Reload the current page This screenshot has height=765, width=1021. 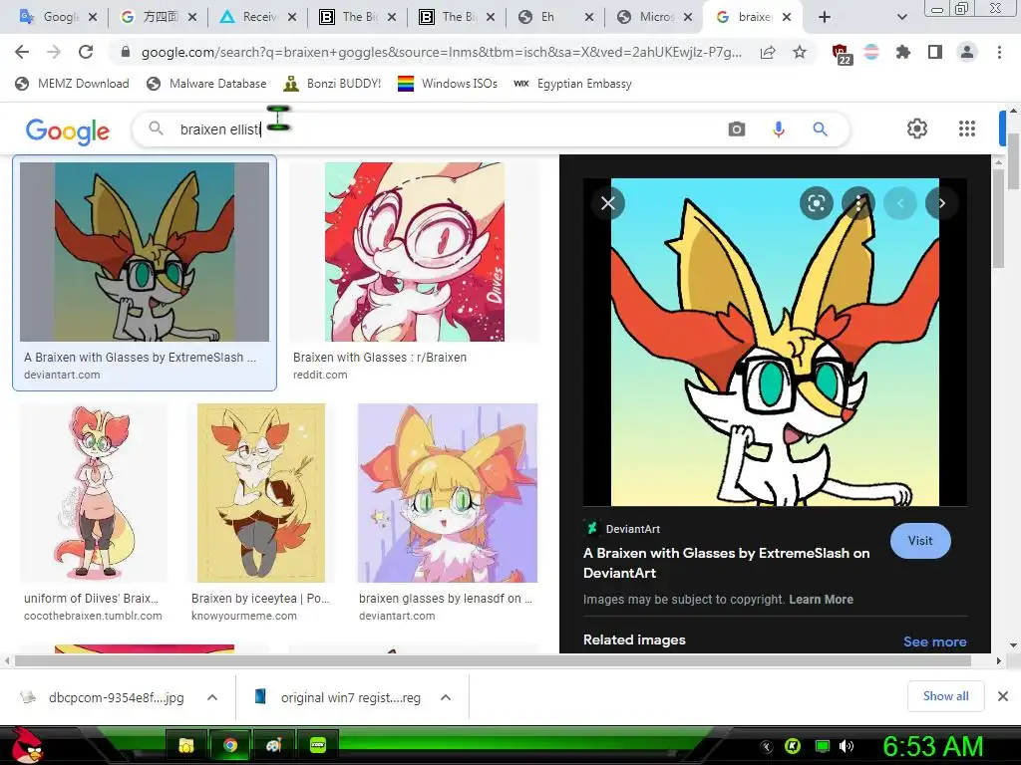[x=86, y=52]
